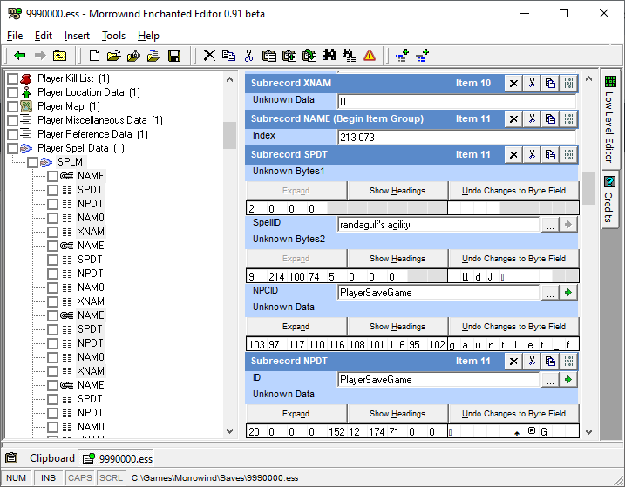
Task: Click the open folder icon with tree diagram
Action: [x=134, y=56]
